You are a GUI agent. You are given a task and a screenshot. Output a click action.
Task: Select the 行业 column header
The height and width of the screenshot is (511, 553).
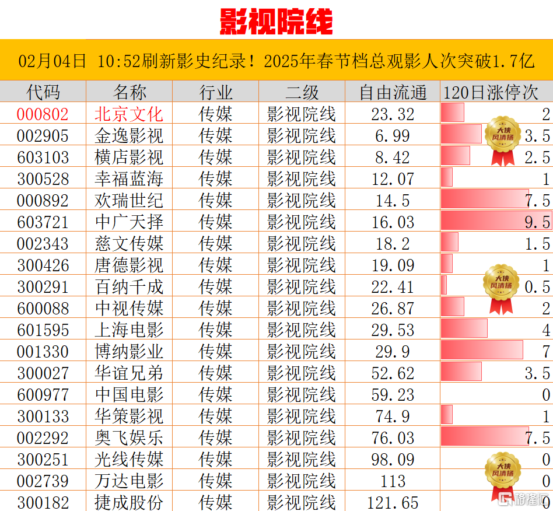216,92
